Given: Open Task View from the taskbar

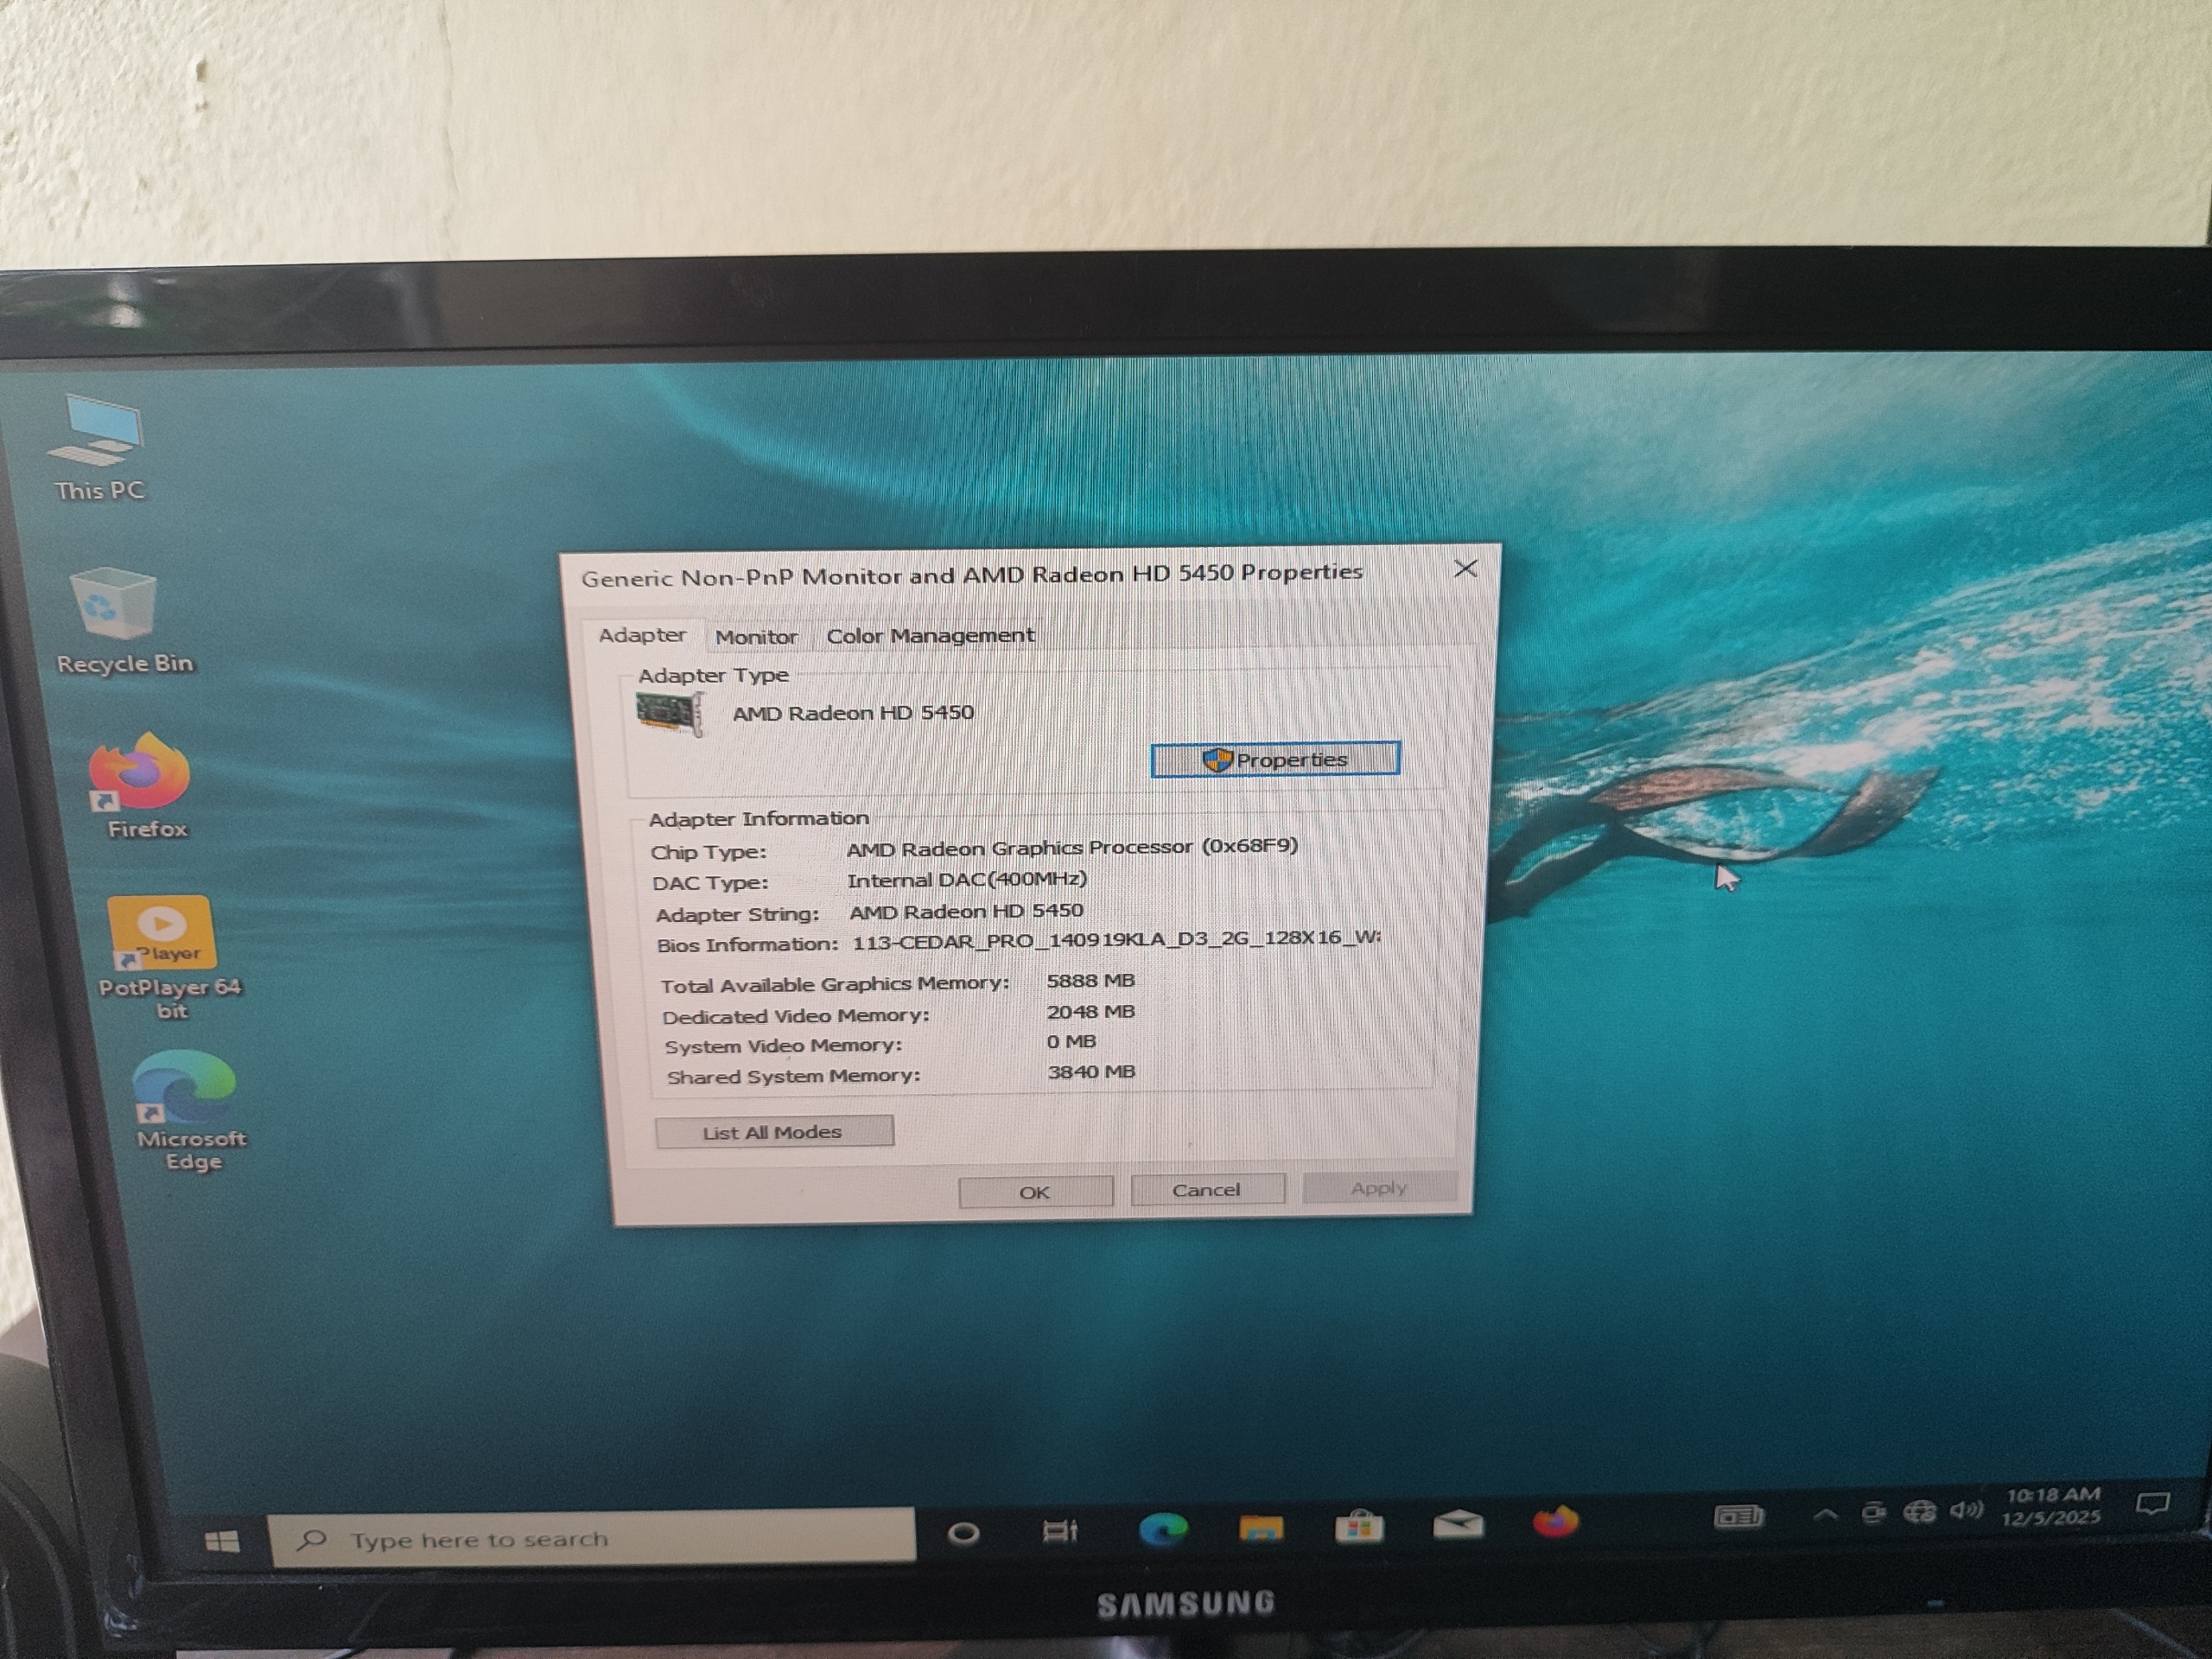Looking at the screenshot, I should 1060,1531.
